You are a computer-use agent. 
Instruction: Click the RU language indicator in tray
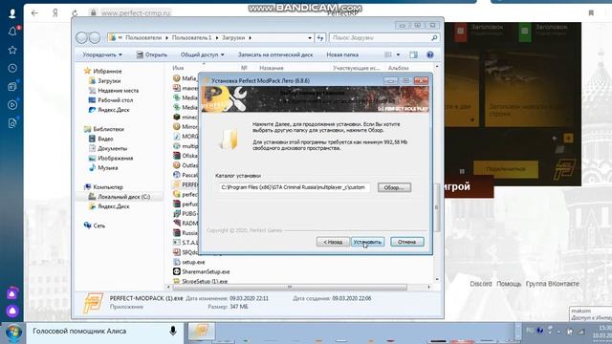[x=530, y=330]
